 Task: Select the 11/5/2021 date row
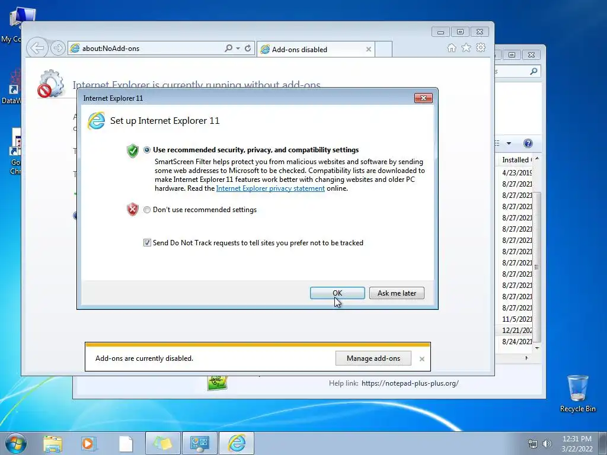(x=516, y=319)
